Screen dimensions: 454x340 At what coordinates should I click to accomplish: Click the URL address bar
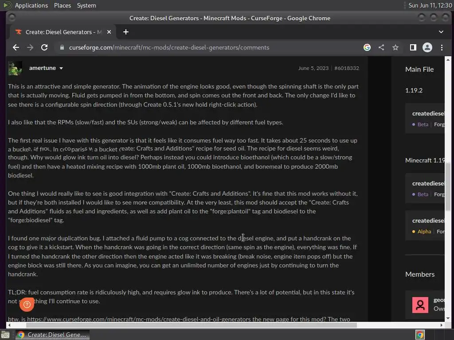click(x=208, y=47)
